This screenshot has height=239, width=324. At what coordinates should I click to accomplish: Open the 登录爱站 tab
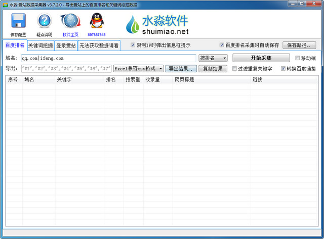click(66, 45)
